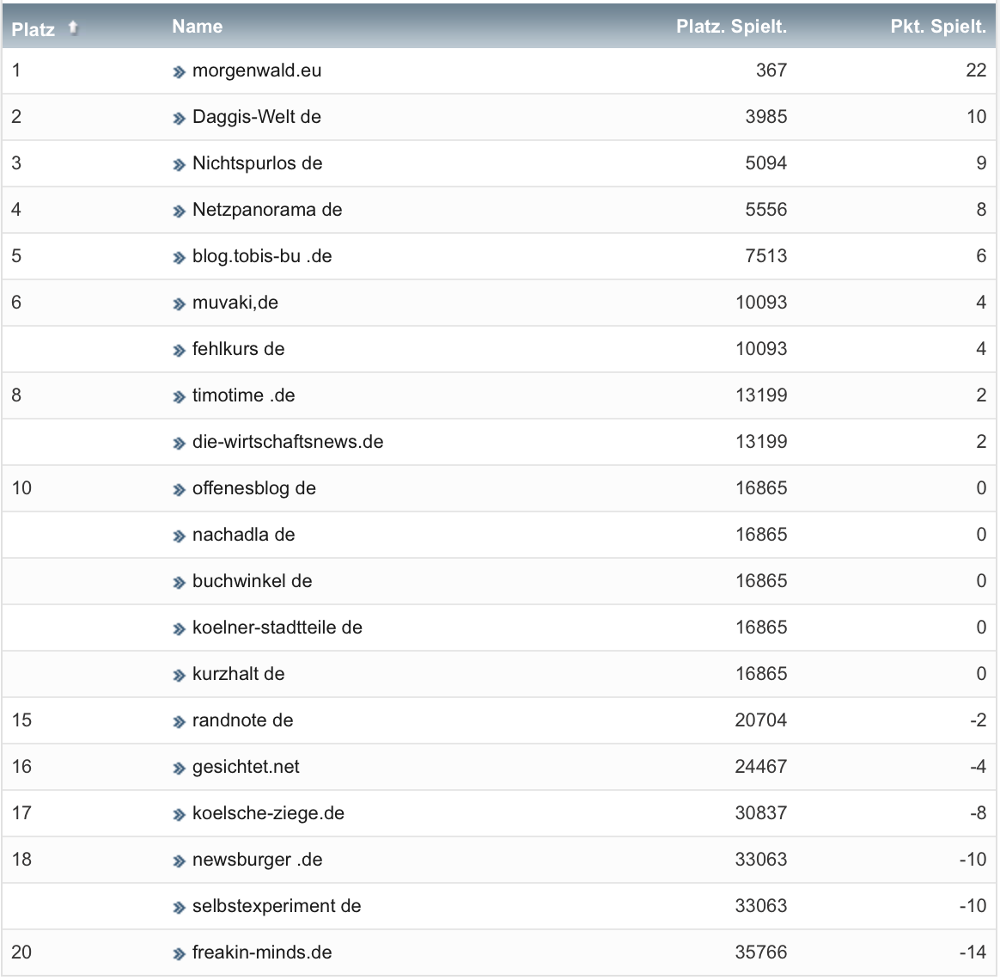Click the arrow icon beside Nichtspurlos de
Image resolution: width=1000 pixels, height=980 pixels.
click(179, 165)
